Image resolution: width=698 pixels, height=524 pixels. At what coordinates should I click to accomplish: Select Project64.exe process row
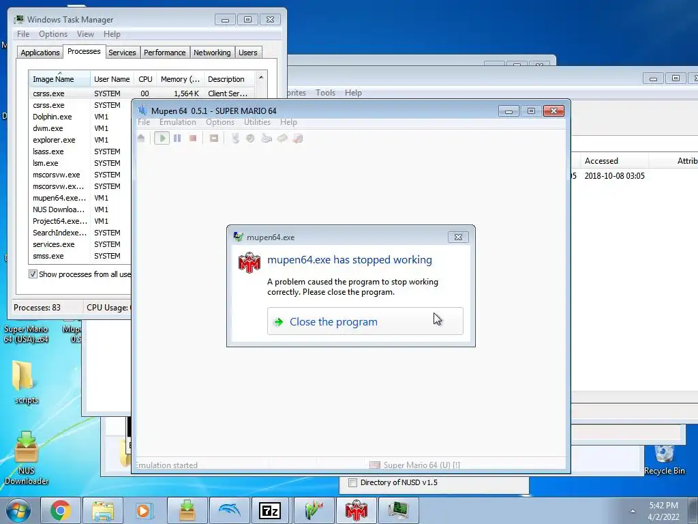[80, 221]
